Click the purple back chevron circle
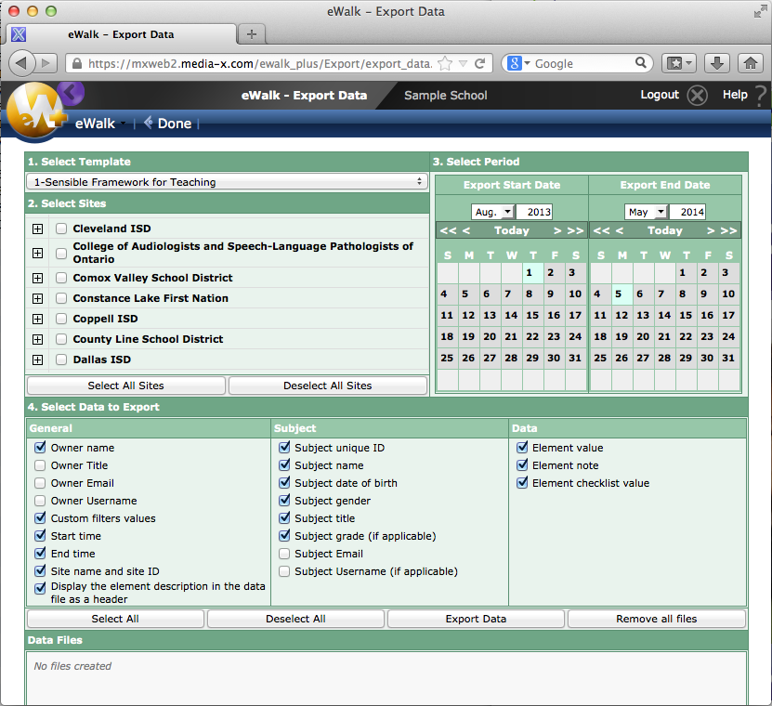This screenshot has width=772, height=706. tap(71, 92)
